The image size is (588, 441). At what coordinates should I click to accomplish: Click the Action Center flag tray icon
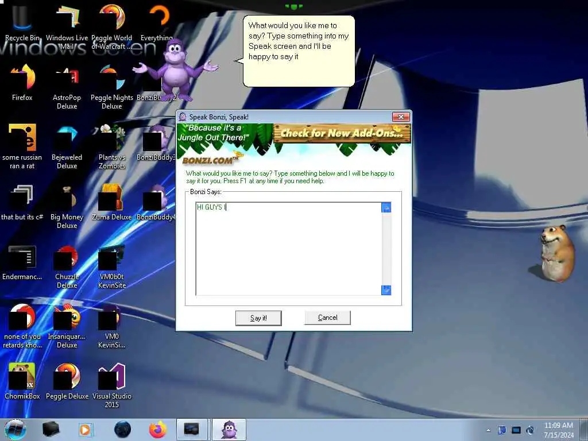pos(502,430)
